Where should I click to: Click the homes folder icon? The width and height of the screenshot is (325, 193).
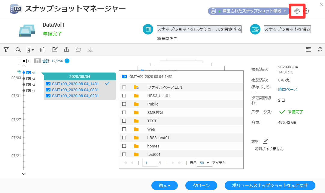(x=136, y=146)
